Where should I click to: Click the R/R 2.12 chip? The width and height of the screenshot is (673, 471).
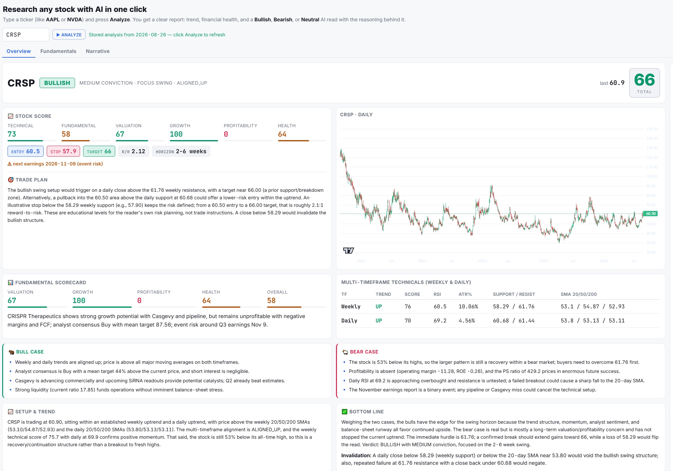point(134,151)
